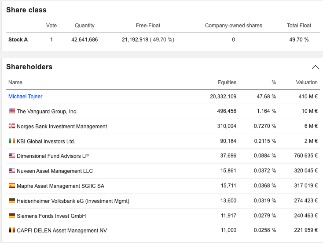Click Dimensional Fund equities 37,696
Viewport: 323px width, 243px height.
(228, 156)
